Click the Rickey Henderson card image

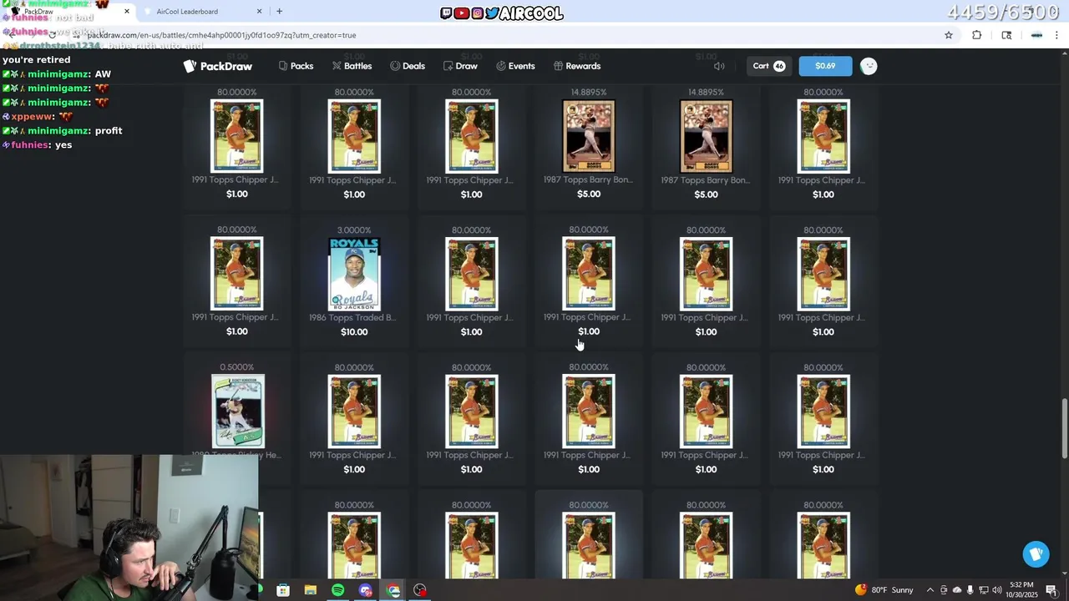click(x=237, y=412)
